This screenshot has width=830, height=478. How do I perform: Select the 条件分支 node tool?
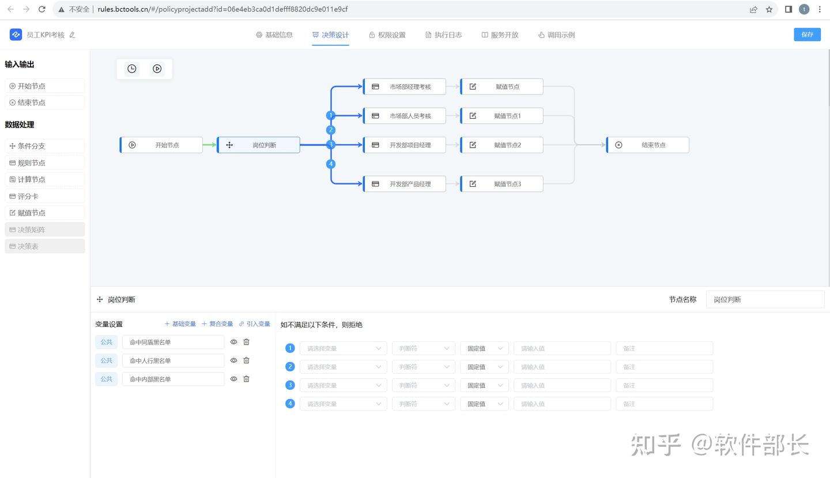44,145
